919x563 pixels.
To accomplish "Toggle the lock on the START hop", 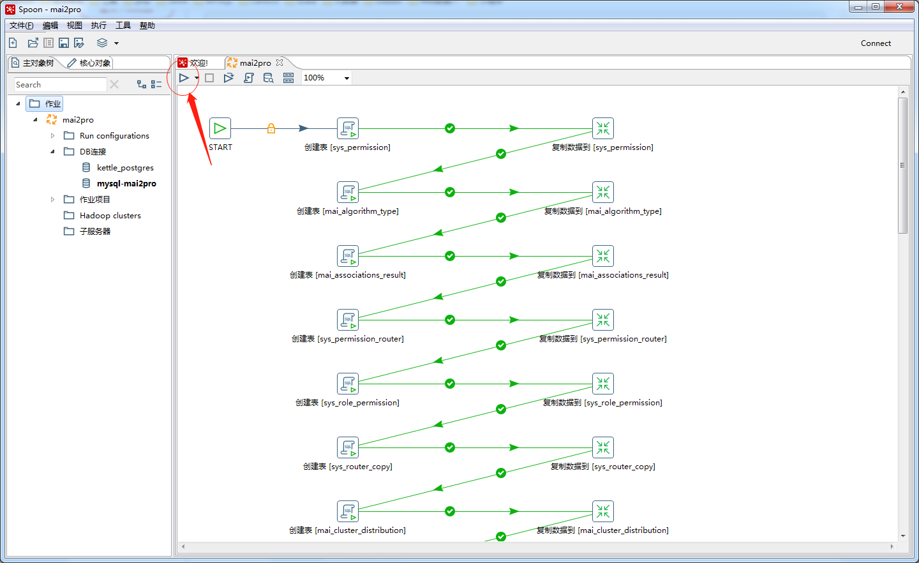I will tap(271, 128).
